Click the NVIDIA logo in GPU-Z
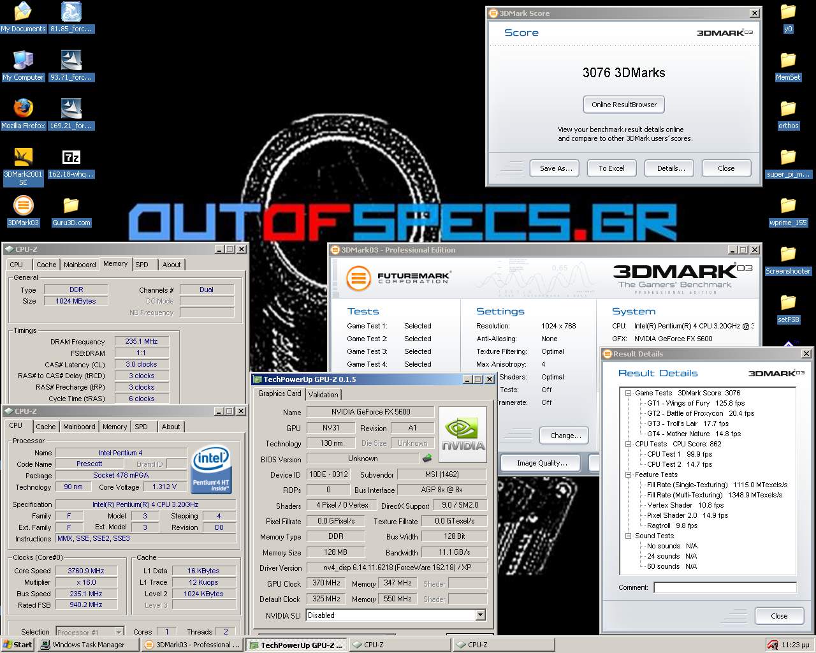 pos(463,434)
